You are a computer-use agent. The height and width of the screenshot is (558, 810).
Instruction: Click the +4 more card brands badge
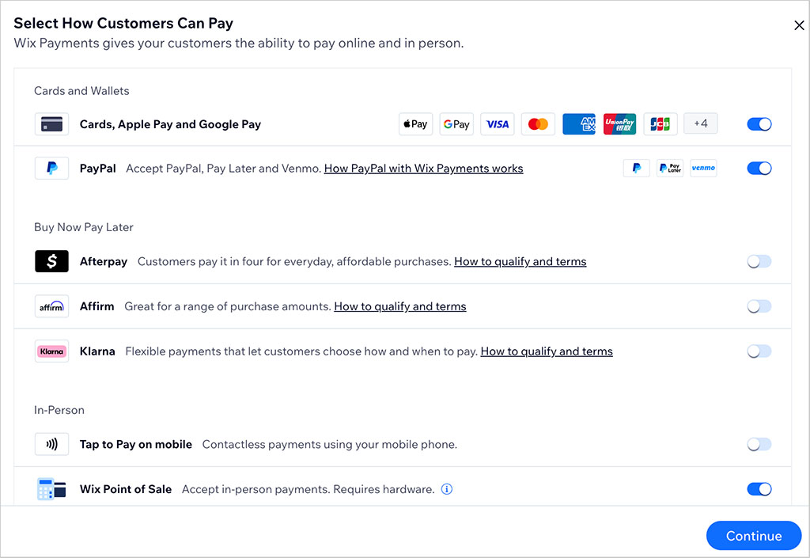pos(701,123)
